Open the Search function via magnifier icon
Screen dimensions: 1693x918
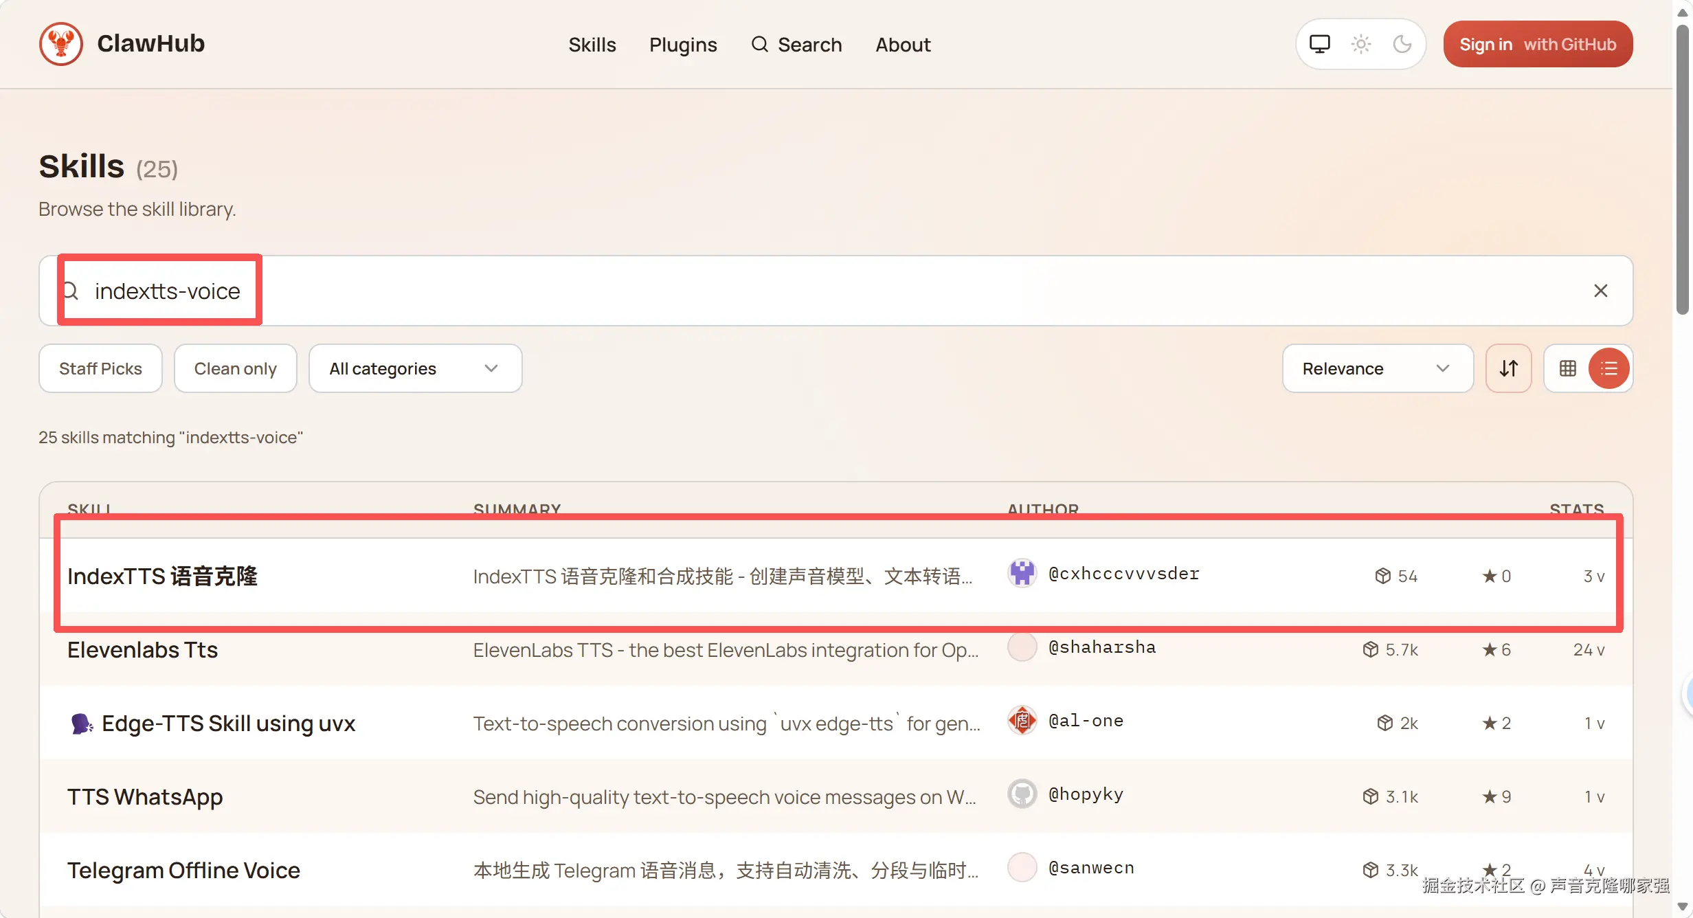pyautogui.click(x=760, y=44)
